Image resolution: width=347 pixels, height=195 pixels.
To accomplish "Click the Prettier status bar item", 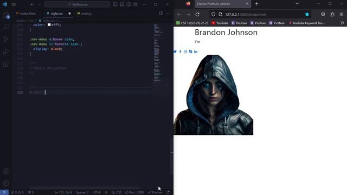I will tap(155, 192).
